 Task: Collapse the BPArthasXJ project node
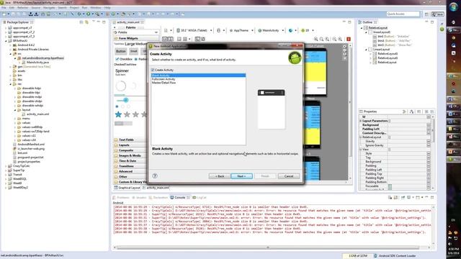(x=6, y=41)
